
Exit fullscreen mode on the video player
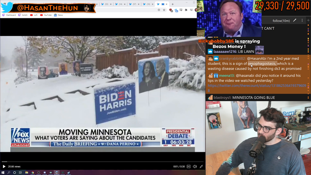coord(201,166)
